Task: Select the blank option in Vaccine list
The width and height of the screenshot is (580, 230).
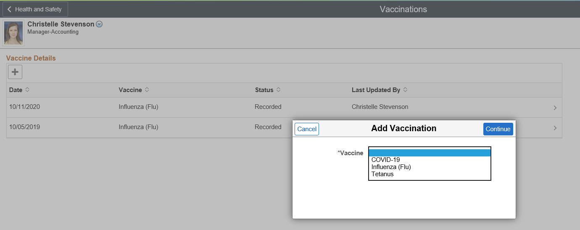Action: click(x=429, y=153)
